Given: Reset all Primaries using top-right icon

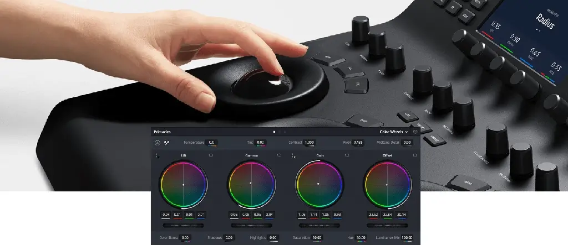Looking at the screenshot, I should coord(415,132).
